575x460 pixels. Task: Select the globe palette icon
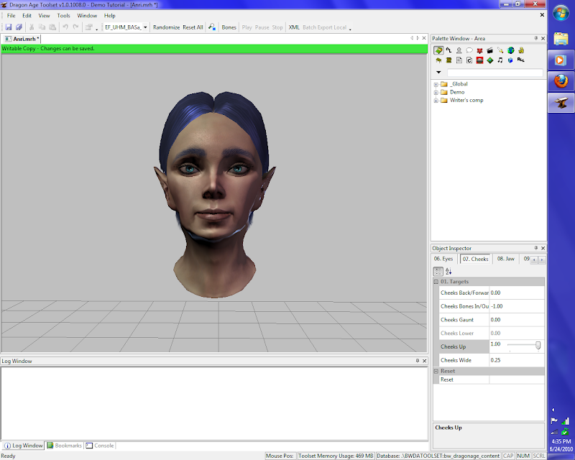(510, 50)
